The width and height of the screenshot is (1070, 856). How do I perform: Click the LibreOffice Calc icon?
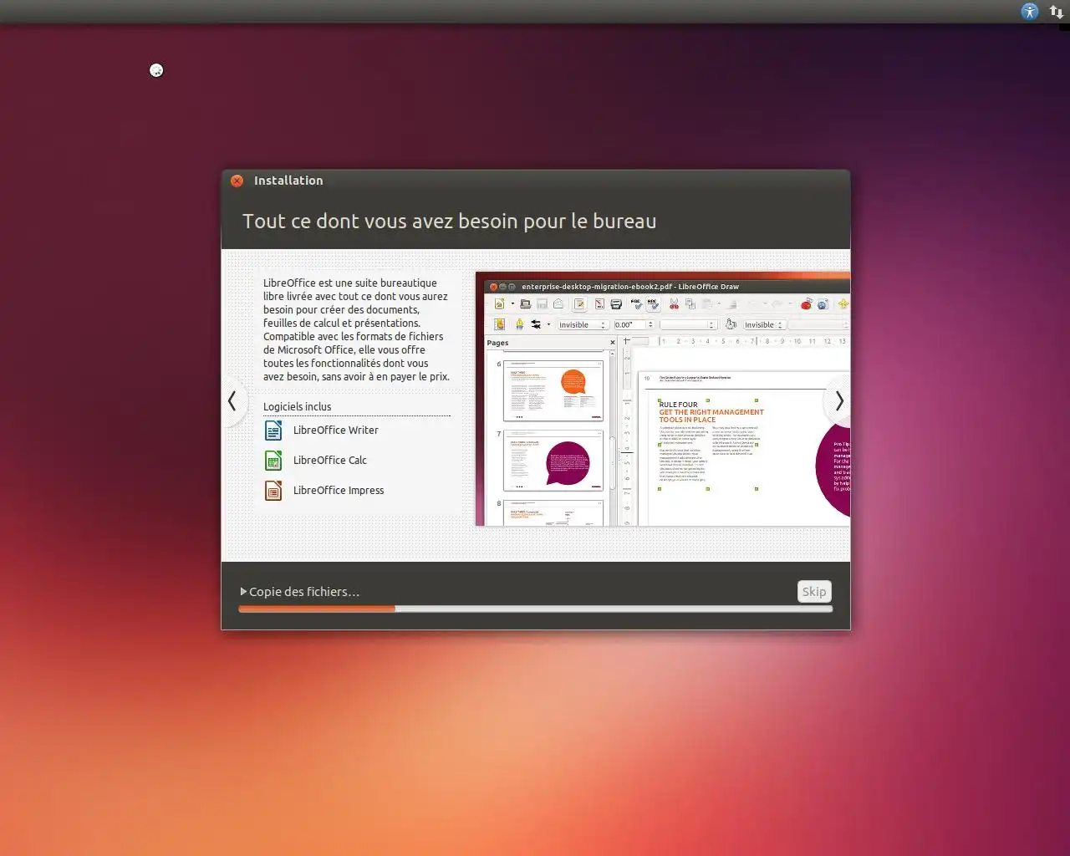pos(273,461)
